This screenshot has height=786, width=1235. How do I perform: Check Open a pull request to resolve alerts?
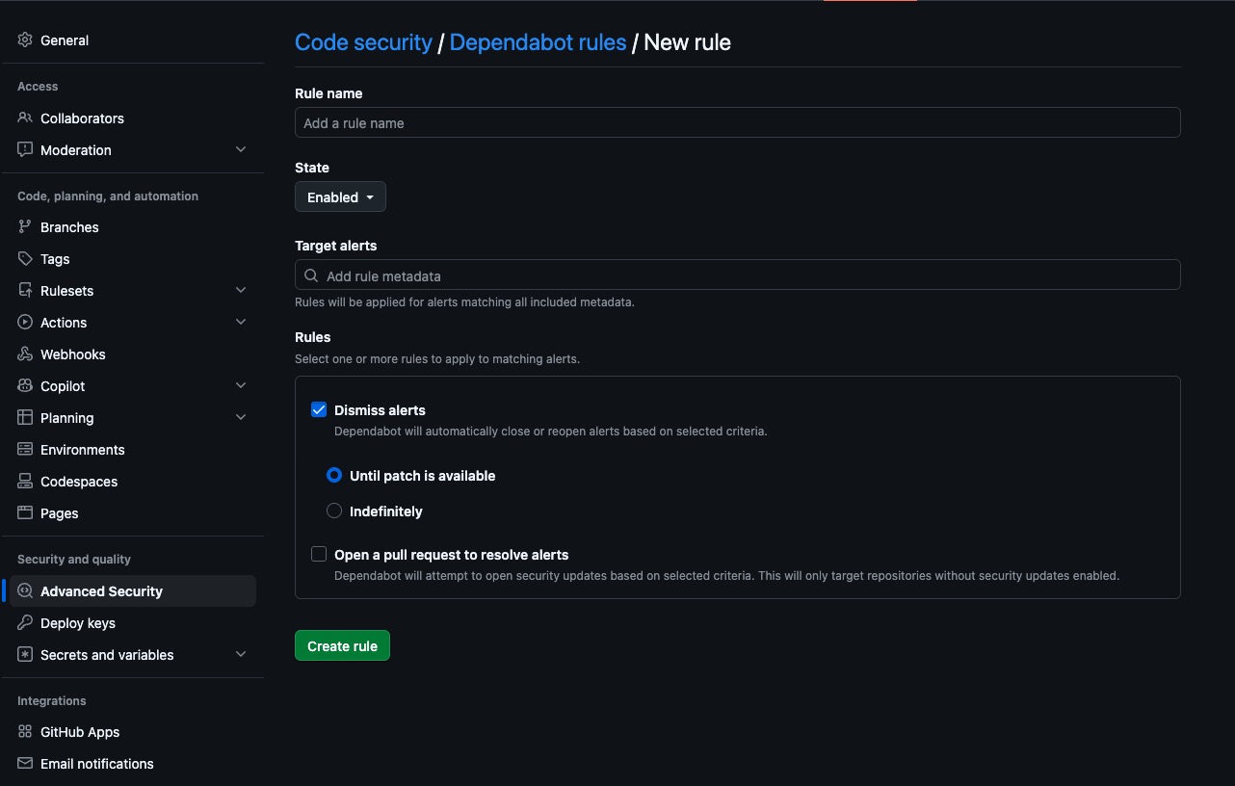point(319,554)
